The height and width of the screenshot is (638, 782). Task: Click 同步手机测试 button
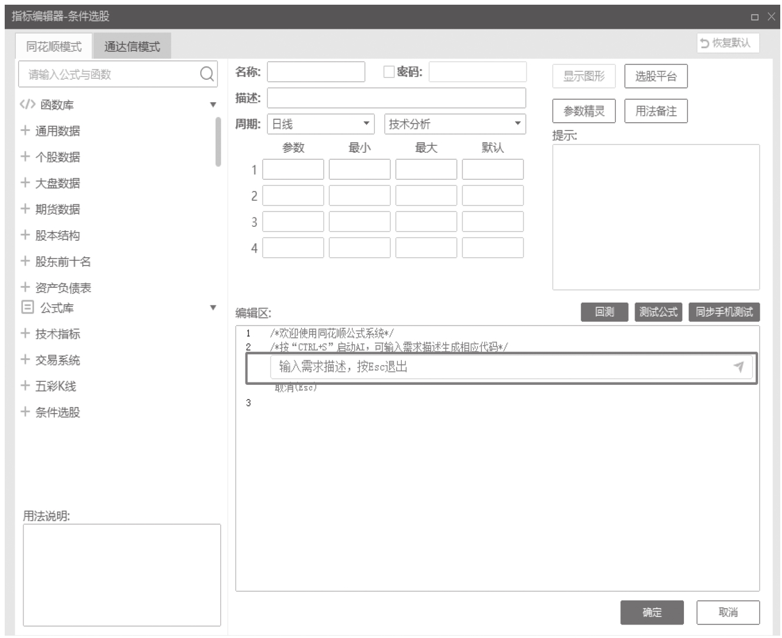tap(724, 312)
